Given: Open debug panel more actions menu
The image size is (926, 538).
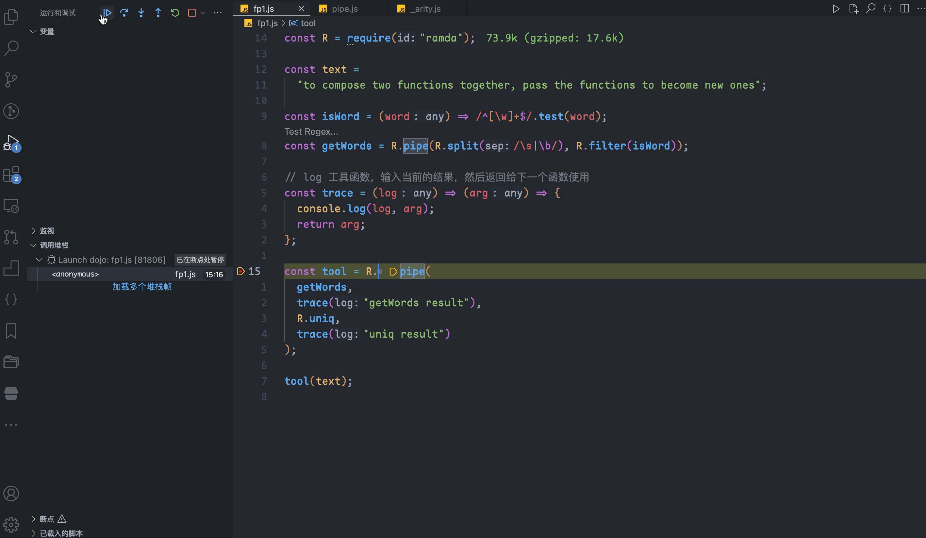Looking at the screenshot, I should click(x=218, y=13).
